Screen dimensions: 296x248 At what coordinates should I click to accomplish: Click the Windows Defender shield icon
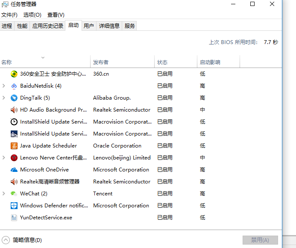14,206
